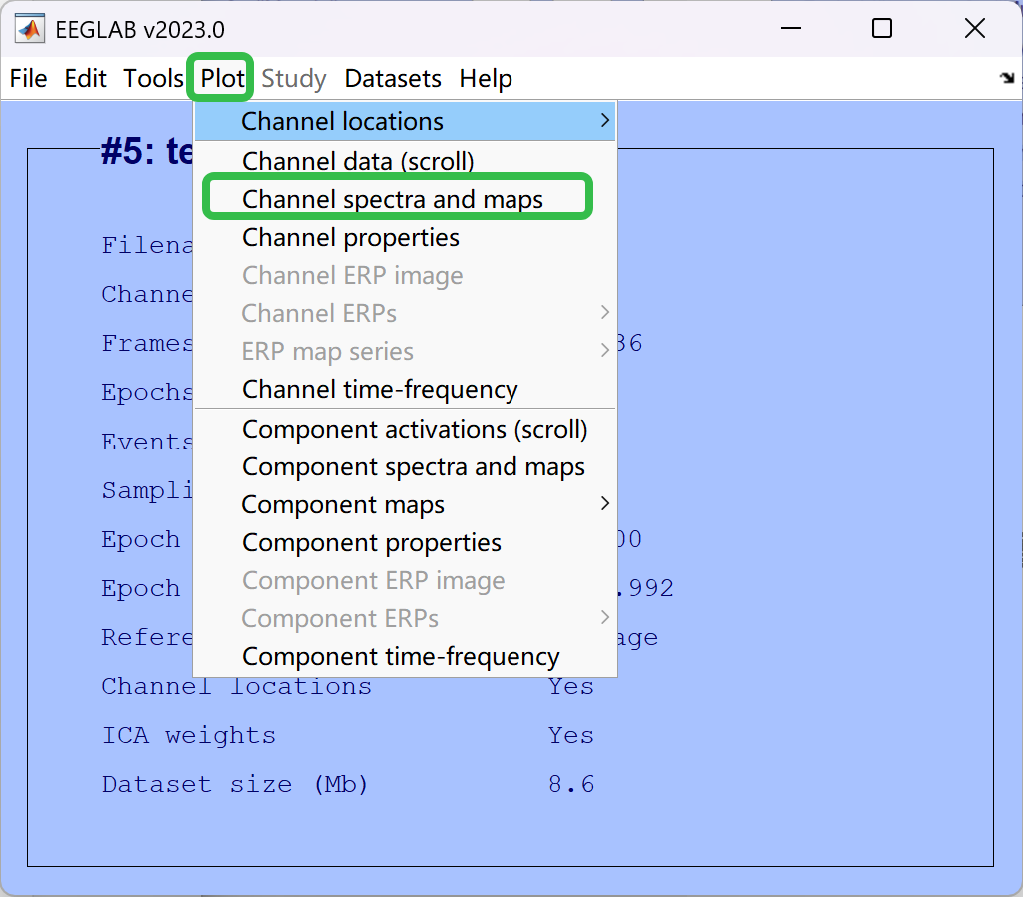Select Component activations (scroll)
The height and width of the screenshot is (897, 1023).
tap(405, 429)
